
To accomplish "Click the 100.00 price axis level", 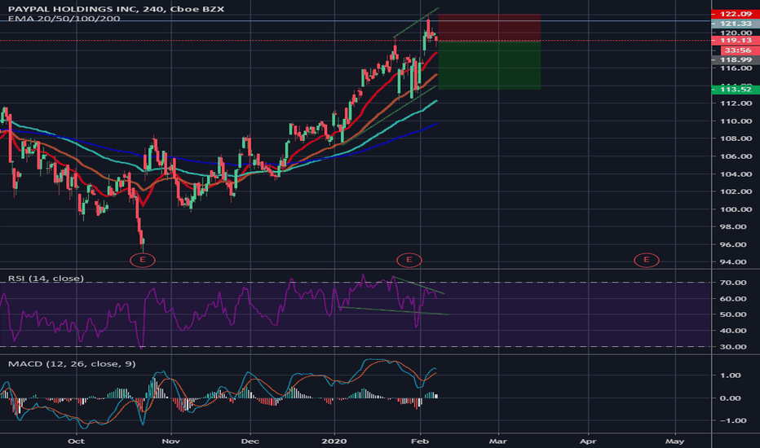I will (736, 209).
